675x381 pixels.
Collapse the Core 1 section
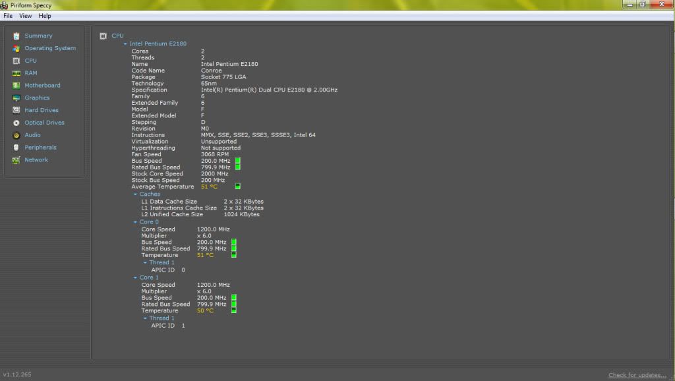pos(135,278)
